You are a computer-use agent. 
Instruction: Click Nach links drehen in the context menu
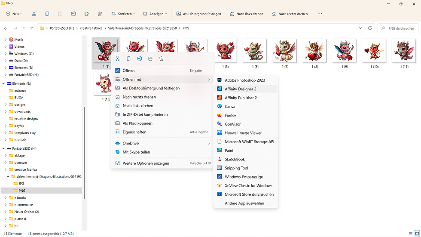163,106
